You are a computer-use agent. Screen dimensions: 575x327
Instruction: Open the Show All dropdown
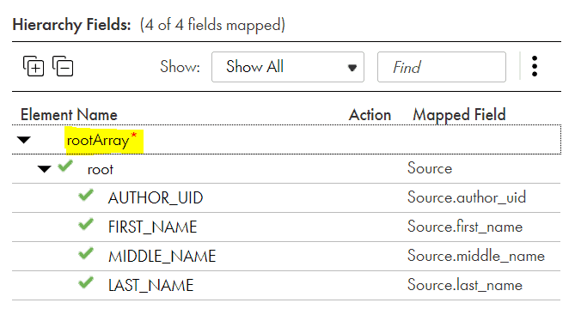pyautogui.click(x=288, y=67)
